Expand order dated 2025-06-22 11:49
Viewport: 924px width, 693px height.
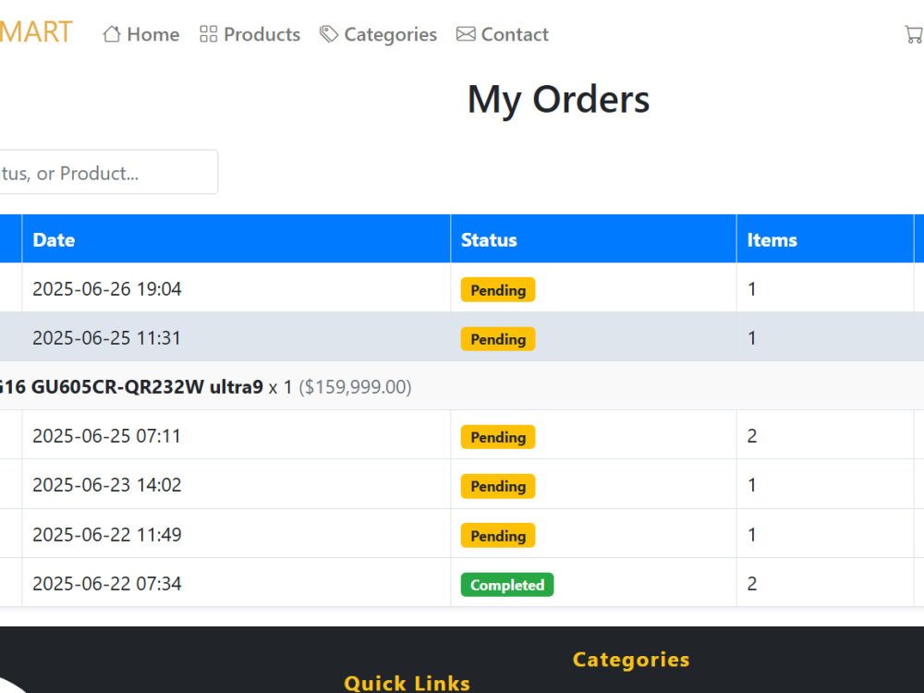click(x=462, y=534)
